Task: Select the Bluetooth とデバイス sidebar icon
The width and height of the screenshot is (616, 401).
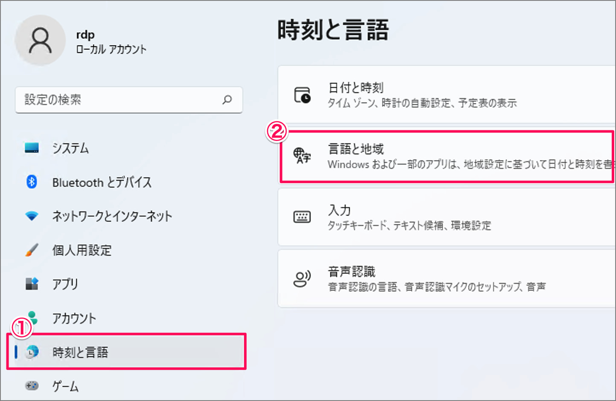Action: 32,182
